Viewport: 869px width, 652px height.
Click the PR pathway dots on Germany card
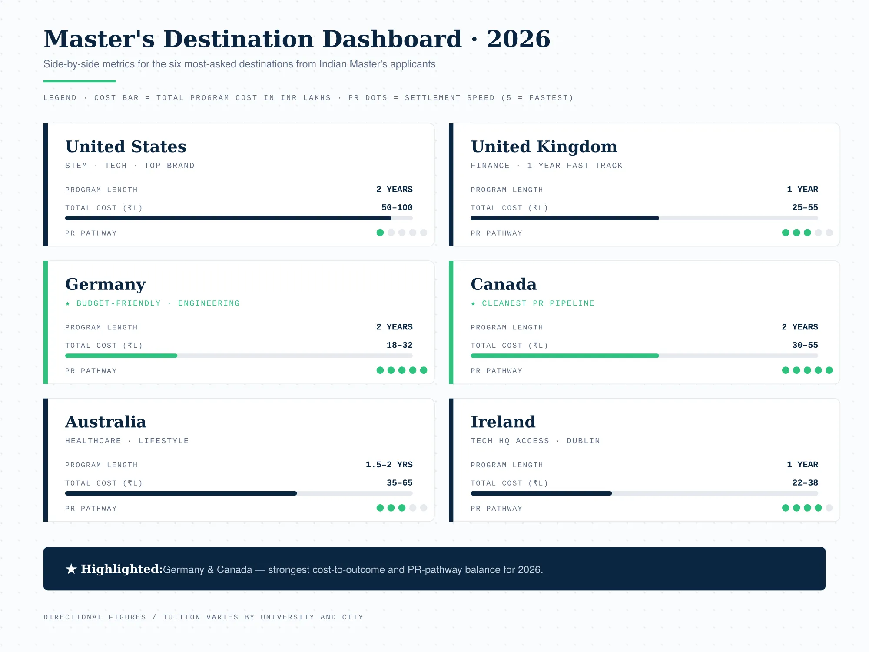(x=402, y=370)
